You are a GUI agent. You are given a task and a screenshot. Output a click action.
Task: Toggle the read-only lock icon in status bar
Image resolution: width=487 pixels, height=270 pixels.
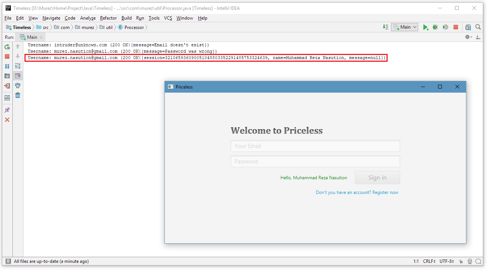461,261
